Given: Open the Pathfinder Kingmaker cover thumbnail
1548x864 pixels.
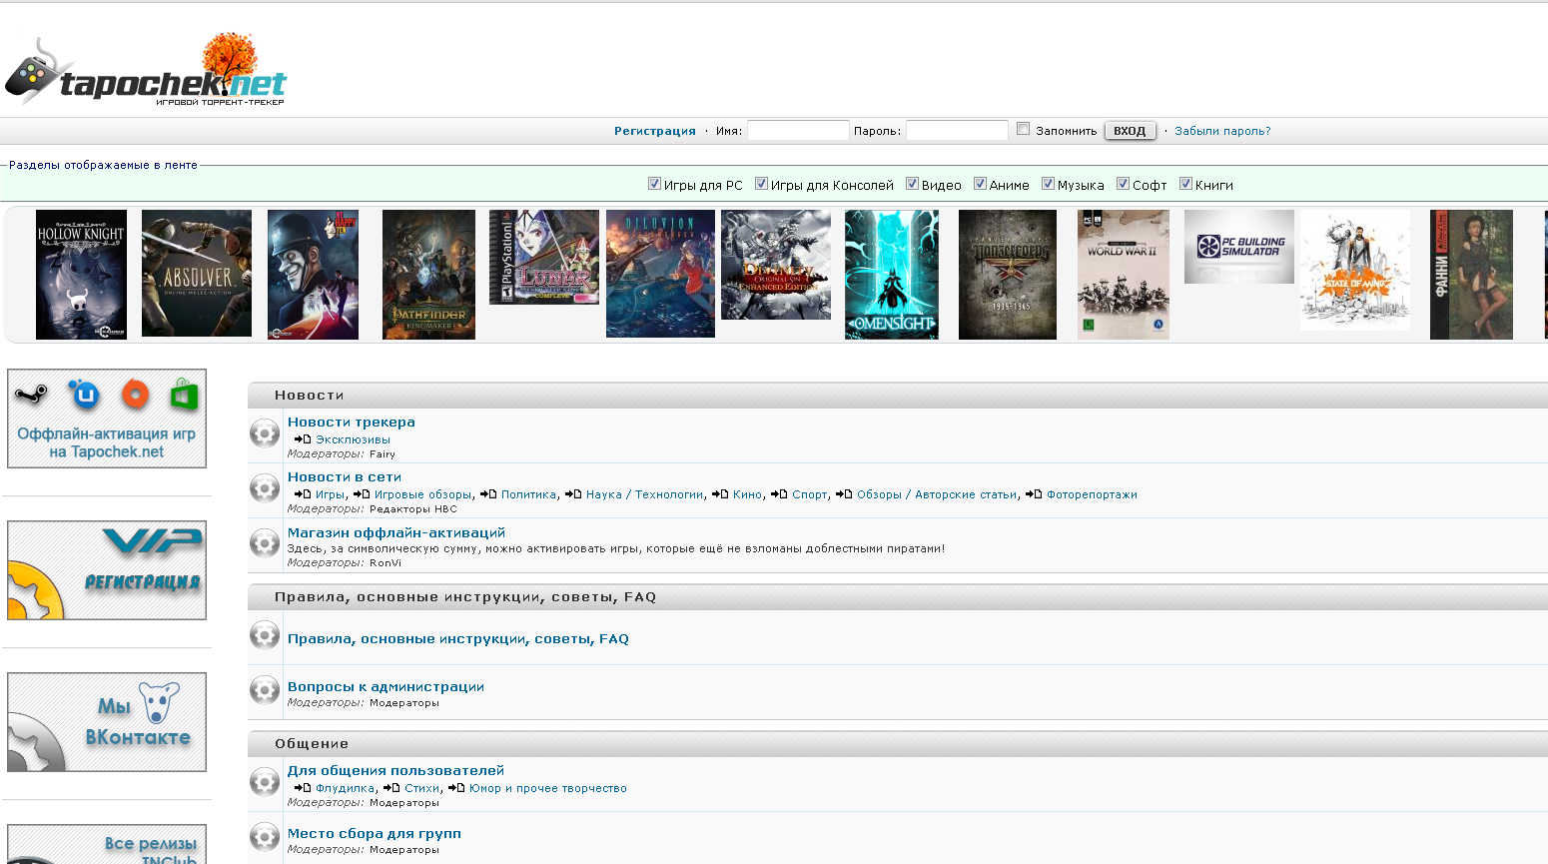Looking at the screenshot, I should click(428, 275).
